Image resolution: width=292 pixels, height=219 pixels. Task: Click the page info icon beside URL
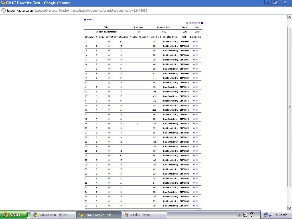(3, 11)
